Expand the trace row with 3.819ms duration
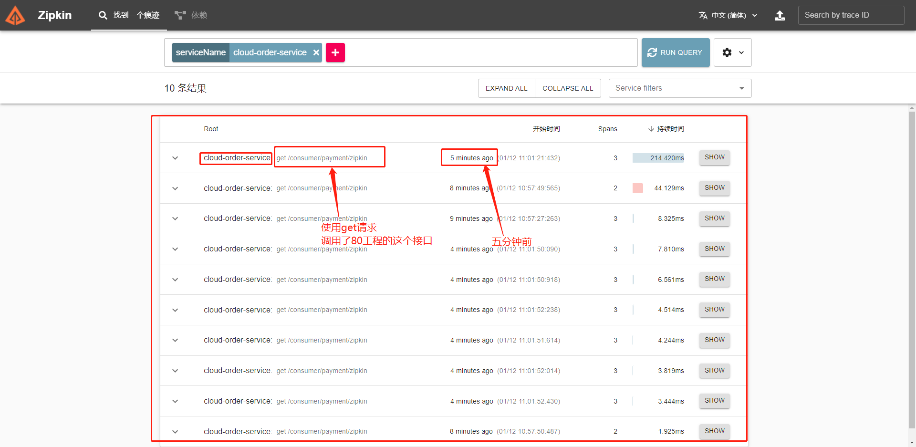916x447 pixels. [x=175, y=371]
